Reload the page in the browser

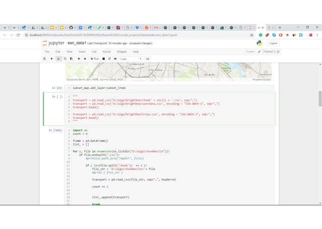(x=18, y=35)
